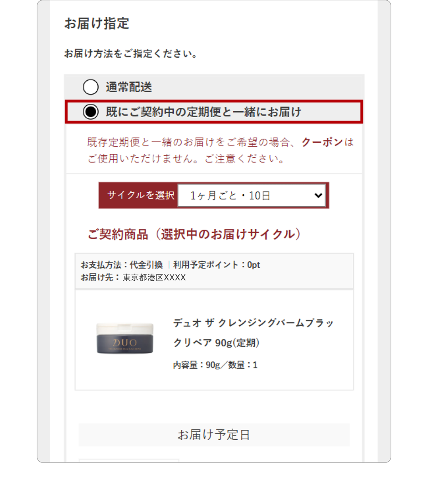Select the 通常配送 radio button
Screen dimensions: 428x485
(91, 87)
